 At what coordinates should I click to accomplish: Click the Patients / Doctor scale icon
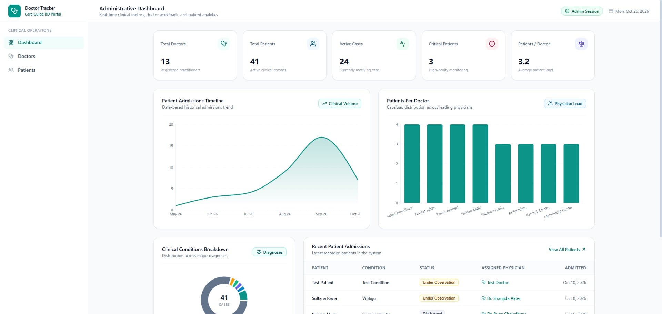581,44
